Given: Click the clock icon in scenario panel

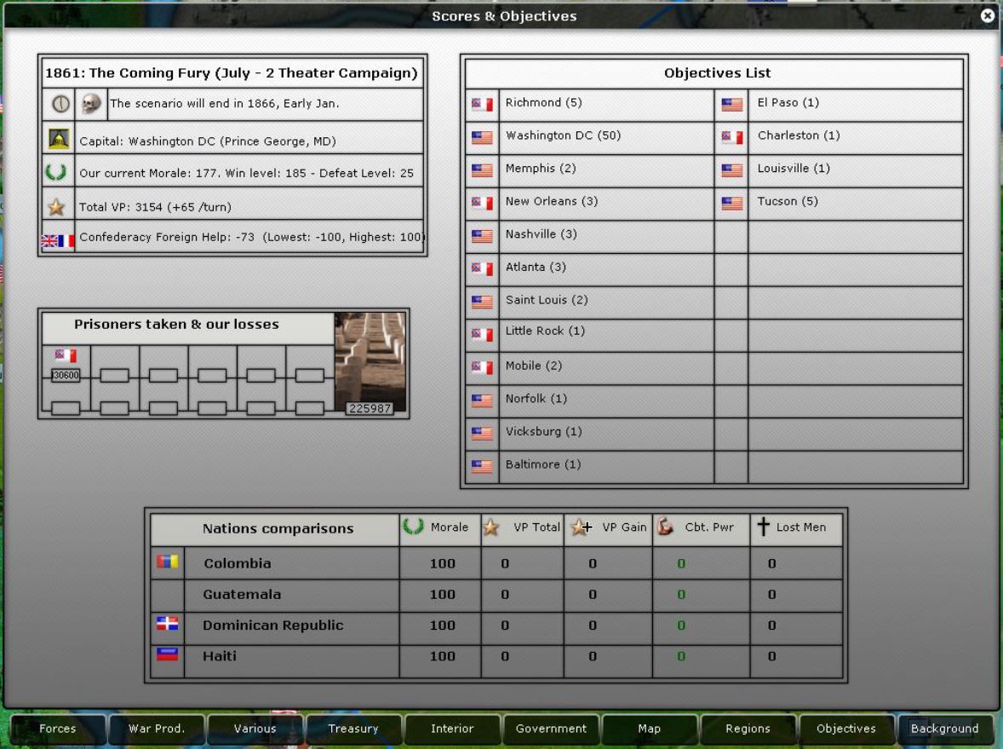Looking at the screenshot, I should pyautogui.click(x=60, y=104).
